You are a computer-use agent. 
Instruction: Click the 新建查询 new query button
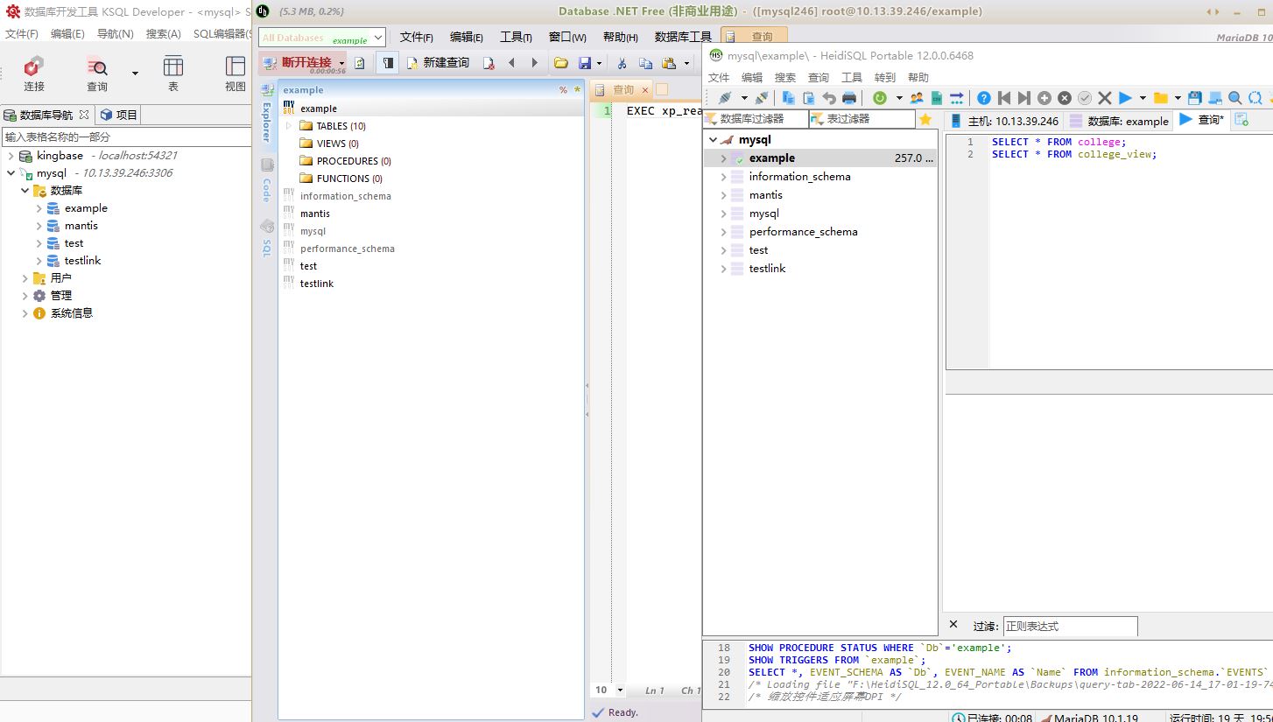pyautogui.click(x=438, y=63)
